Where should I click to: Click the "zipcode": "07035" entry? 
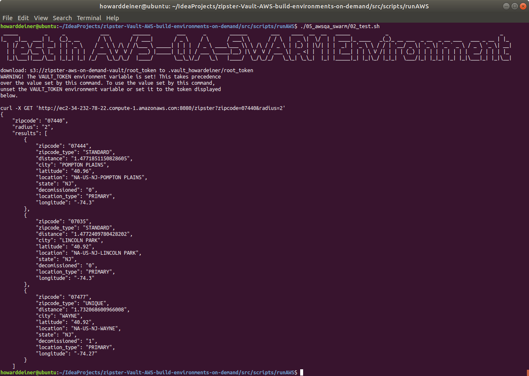tap(63, 222)
